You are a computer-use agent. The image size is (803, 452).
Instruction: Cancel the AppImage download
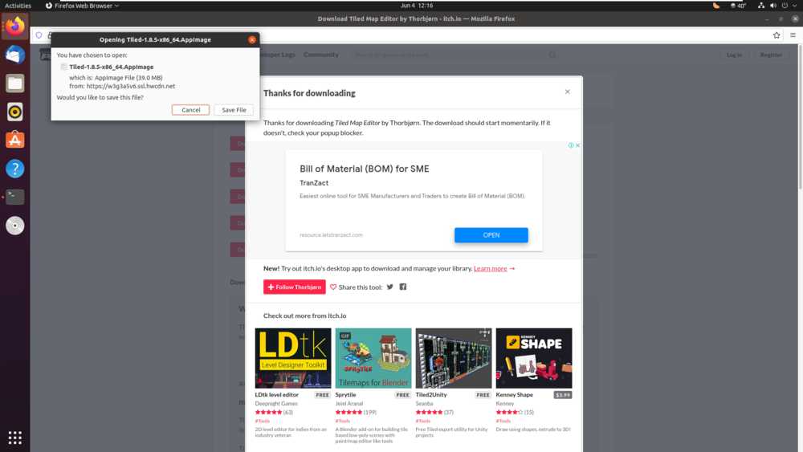[x=190, y=110]
